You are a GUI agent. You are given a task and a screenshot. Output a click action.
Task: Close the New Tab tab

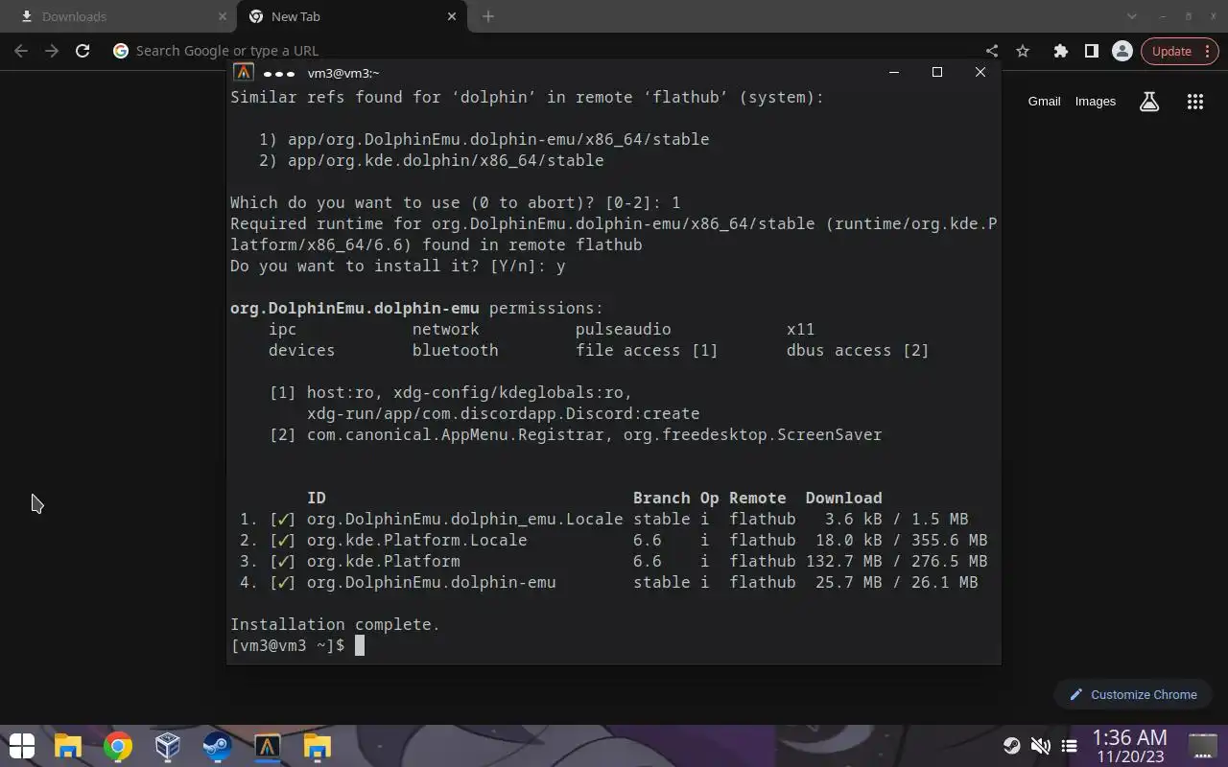point(452,16)
